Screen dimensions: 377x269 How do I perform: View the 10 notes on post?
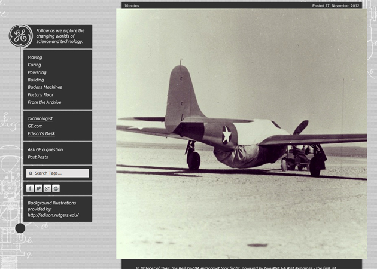tap(131, 6)
